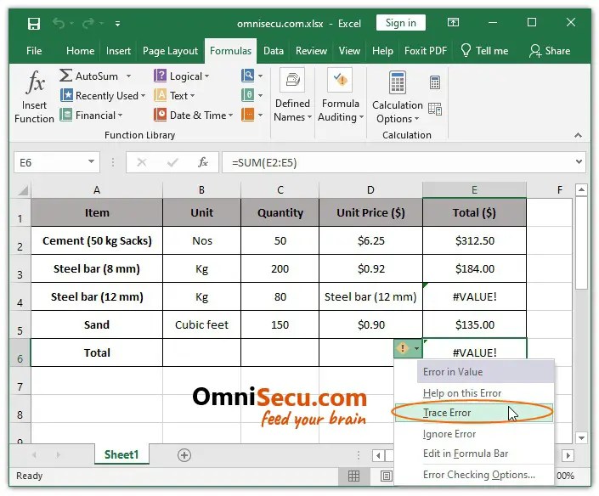This screenshot has width=599, height=496.
Task: Click the AutoSum sigma icon
Action: (65, 76)
